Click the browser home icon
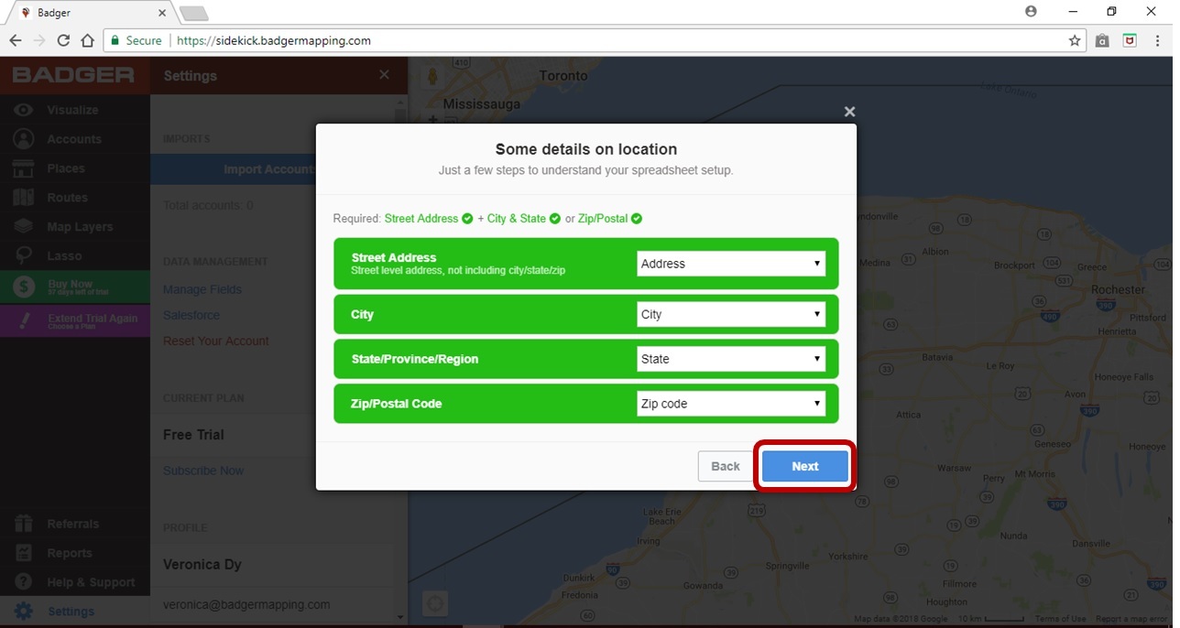Viewport: 1180px width, 628px height. pos(87,40)
